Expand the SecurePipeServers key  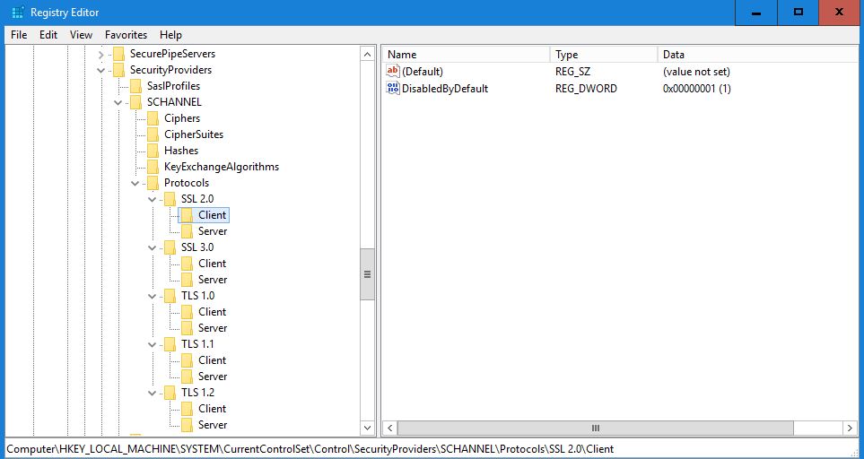[100, 55]
